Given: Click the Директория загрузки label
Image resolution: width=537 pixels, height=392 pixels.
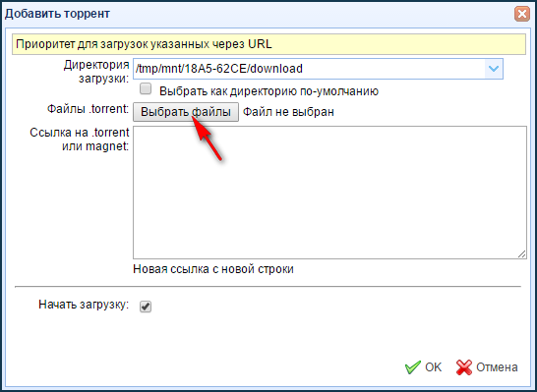Looking at the screenshot, I should pos(96,72).
